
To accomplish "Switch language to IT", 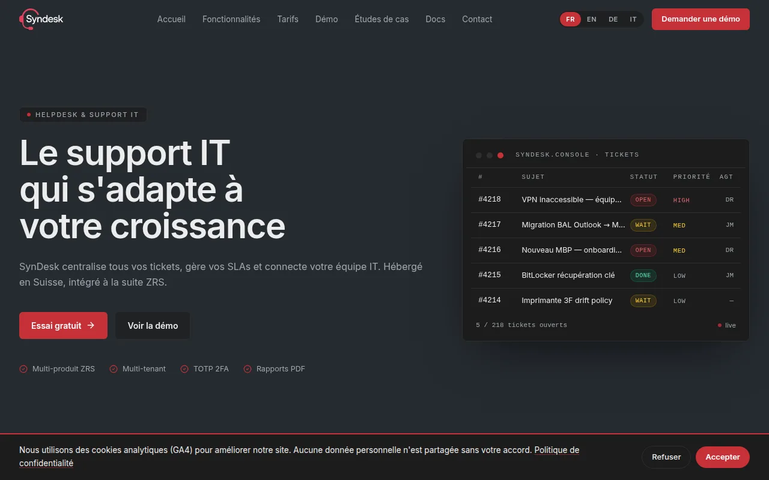I will click(633, 19).
